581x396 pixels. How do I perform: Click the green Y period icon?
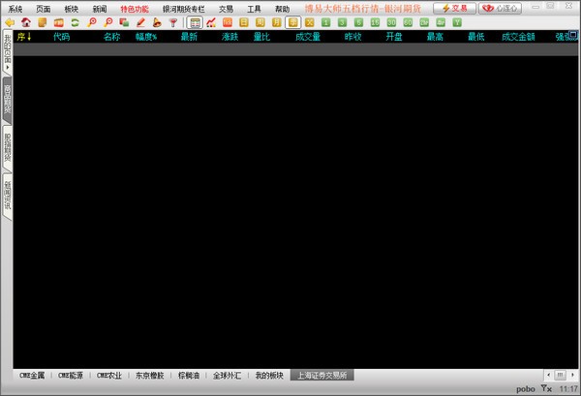click(457, 22)
